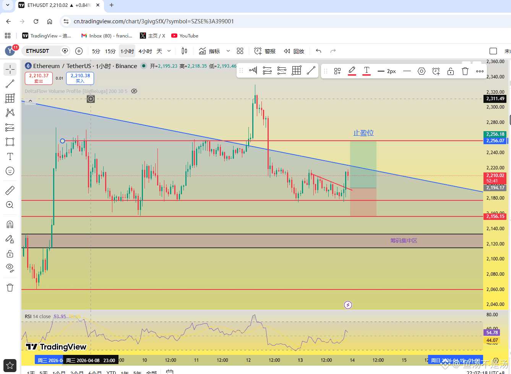Select the Text annotation tool
Screen dimensions: 511x374
pos(10,156)
